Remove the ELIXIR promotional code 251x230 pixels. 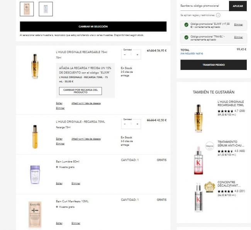click(x=238, y=24)
